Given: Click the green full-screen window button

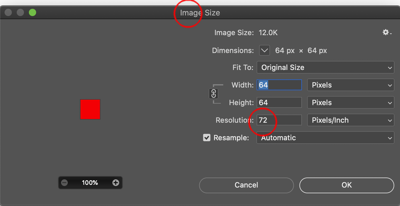Looking at the screenshot, I should coord(32,12).
